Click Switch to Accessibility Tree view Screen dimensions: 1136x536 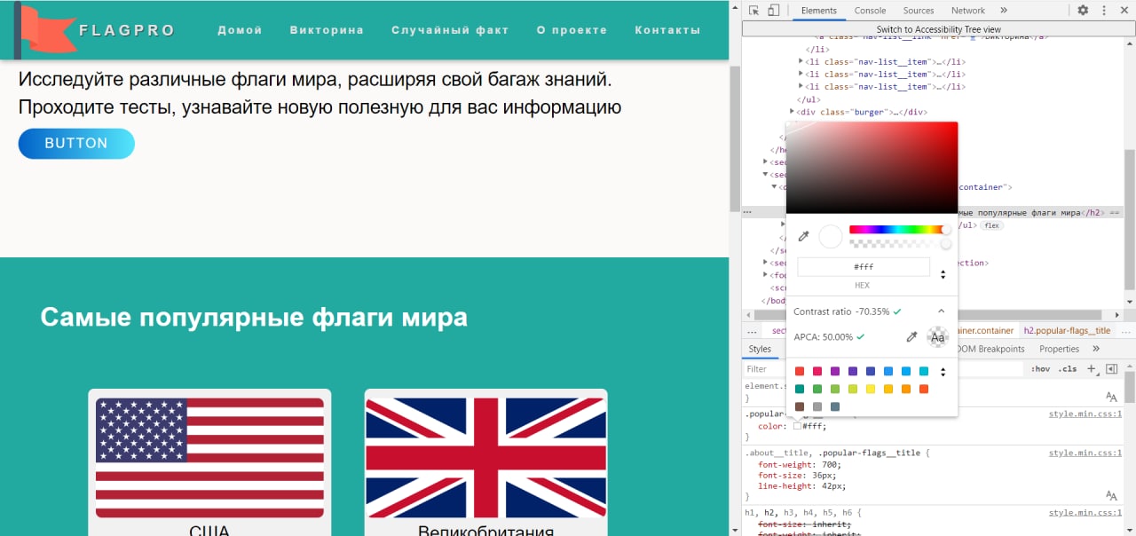pos(939,29)
